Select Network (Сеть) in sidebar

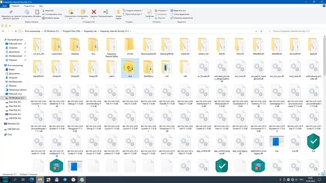8,134
